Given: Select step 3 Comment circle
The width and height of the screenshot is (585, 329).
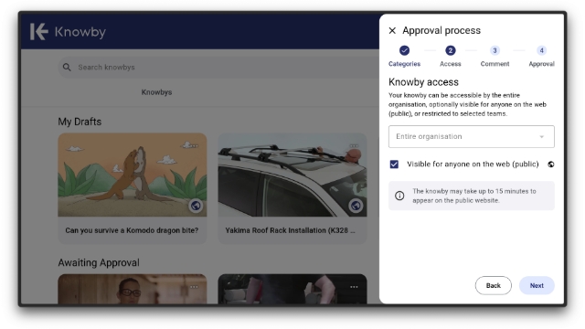Looking at the screenshot, I should click(x=495, y=50).
